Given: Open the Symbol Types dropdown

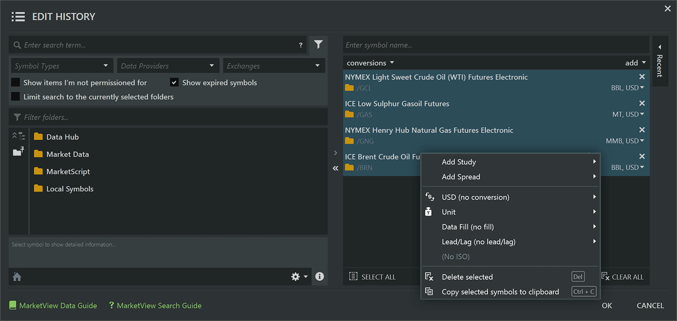Looking at the screenshot, I should (x=62, y=66).
